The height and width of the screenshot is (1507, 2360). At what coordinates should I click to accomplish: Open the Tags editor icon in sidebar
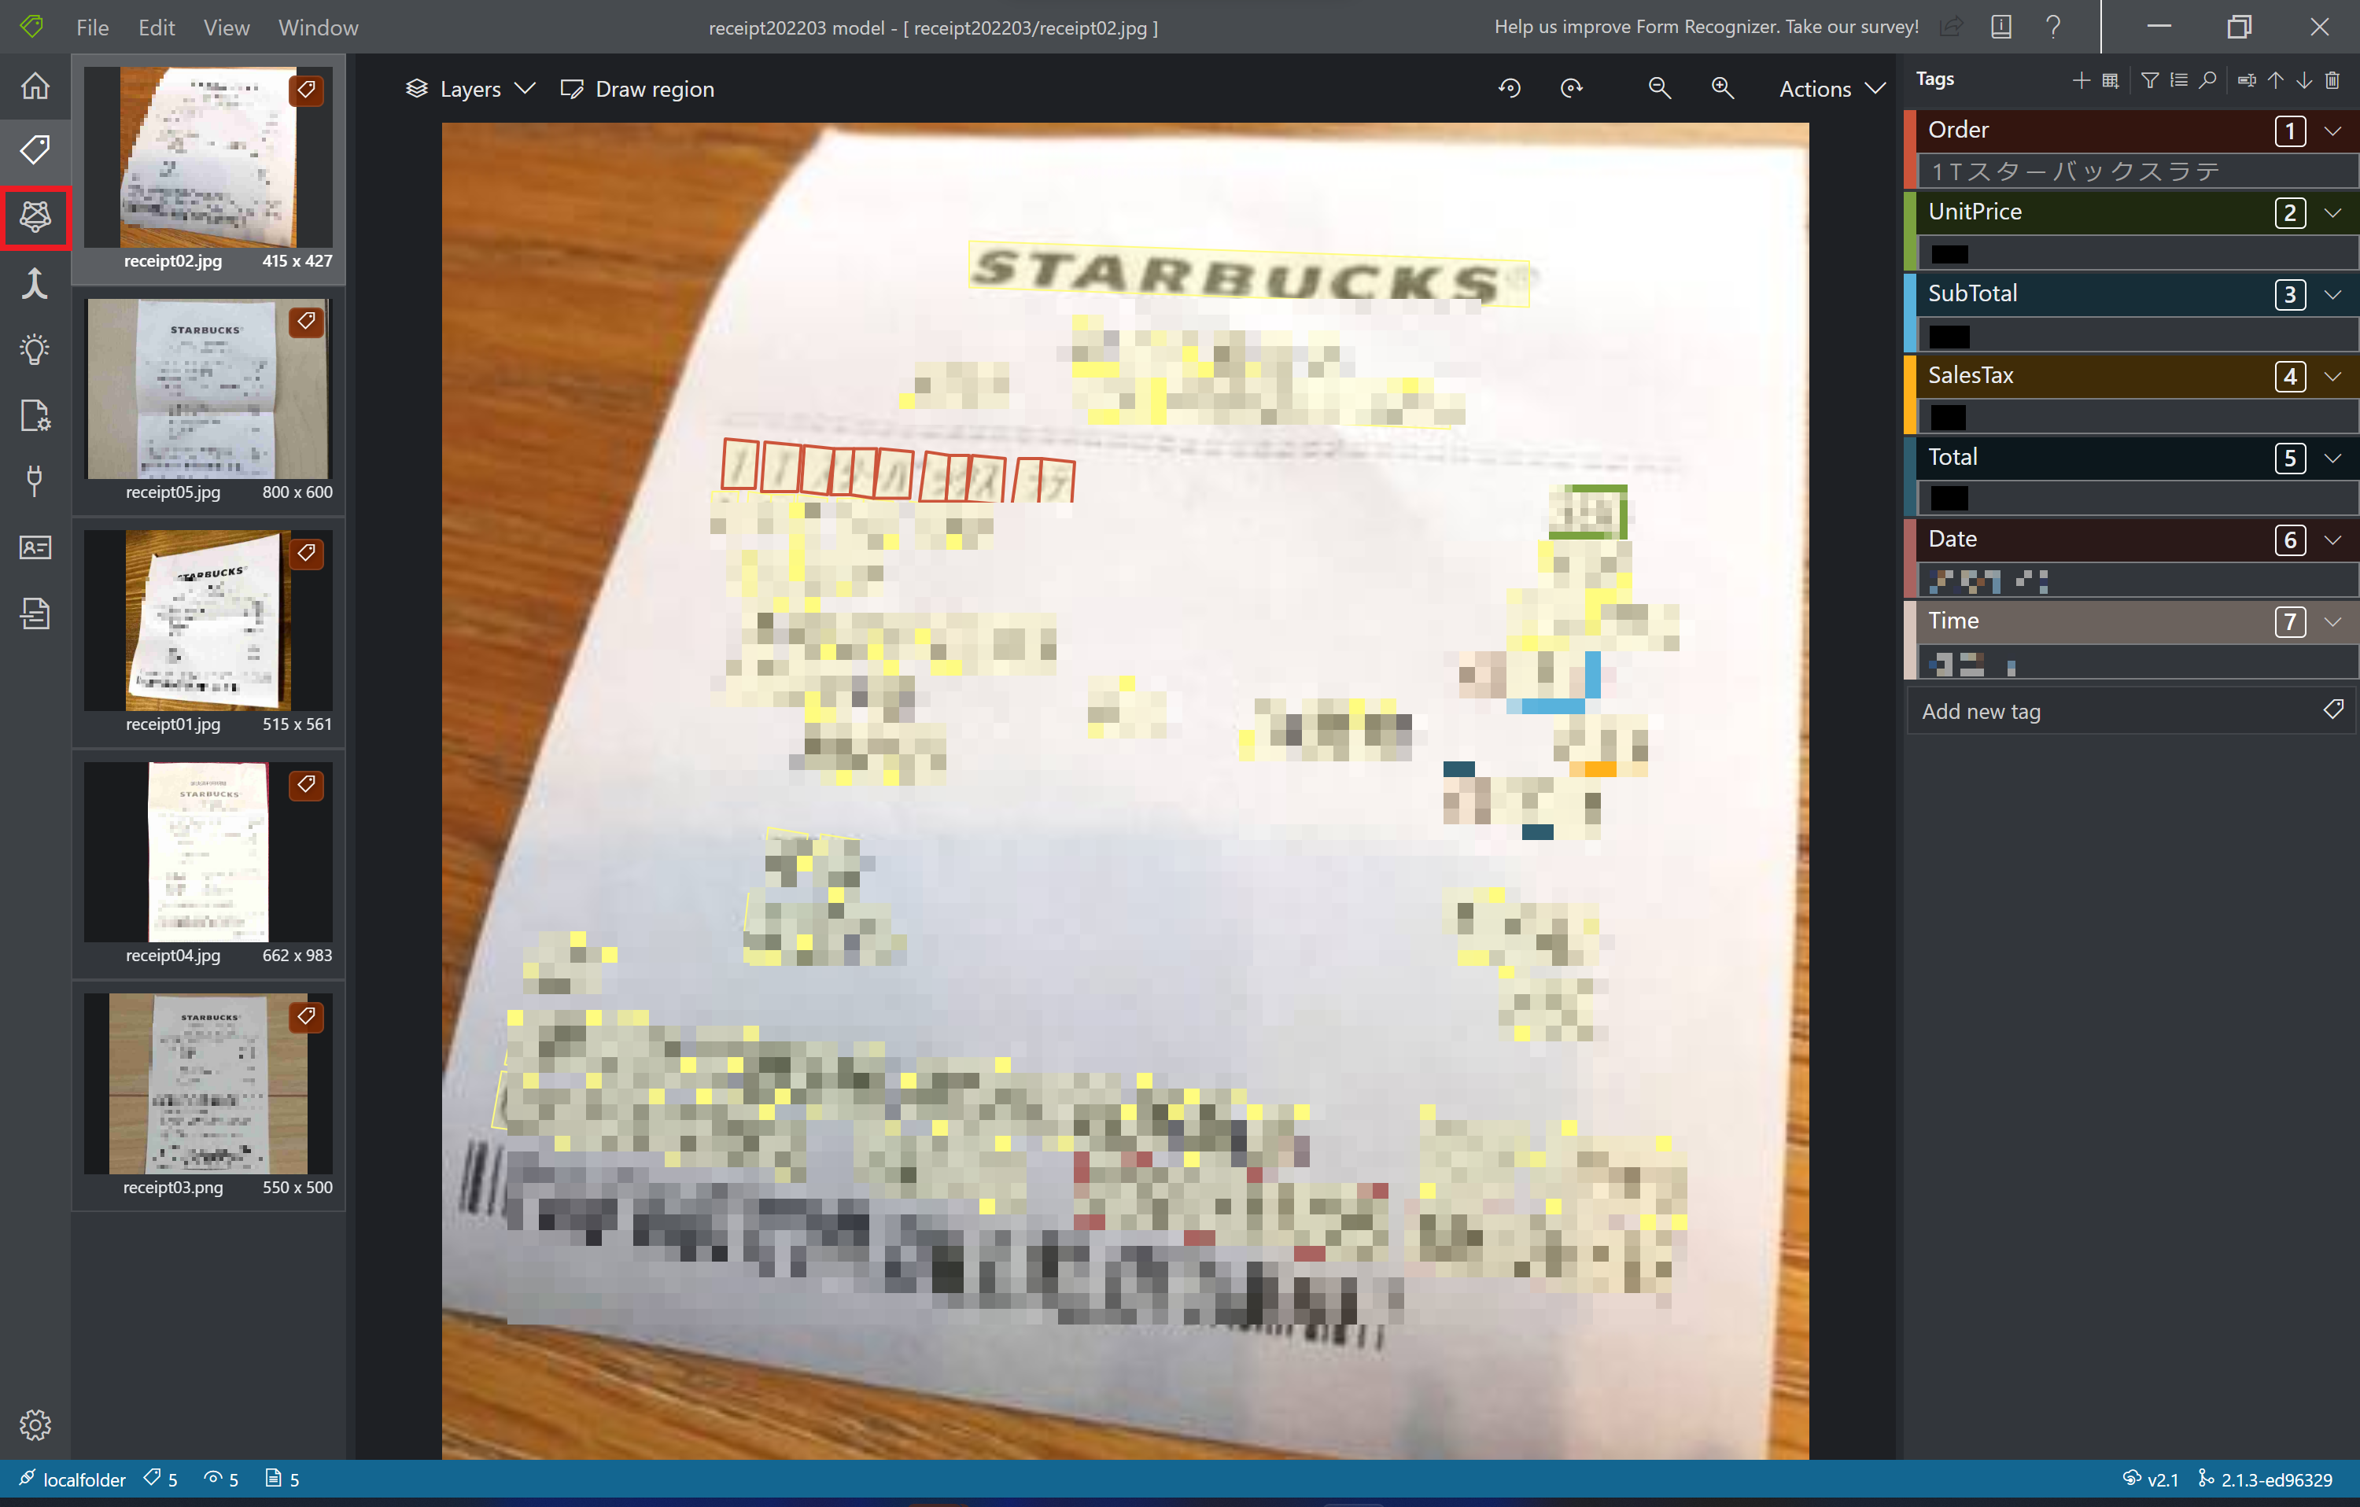[x=35, y=150]
